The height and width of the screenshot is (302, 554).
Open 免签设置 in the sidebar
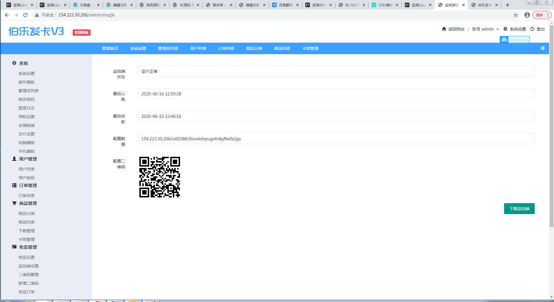tap(27, 257)
